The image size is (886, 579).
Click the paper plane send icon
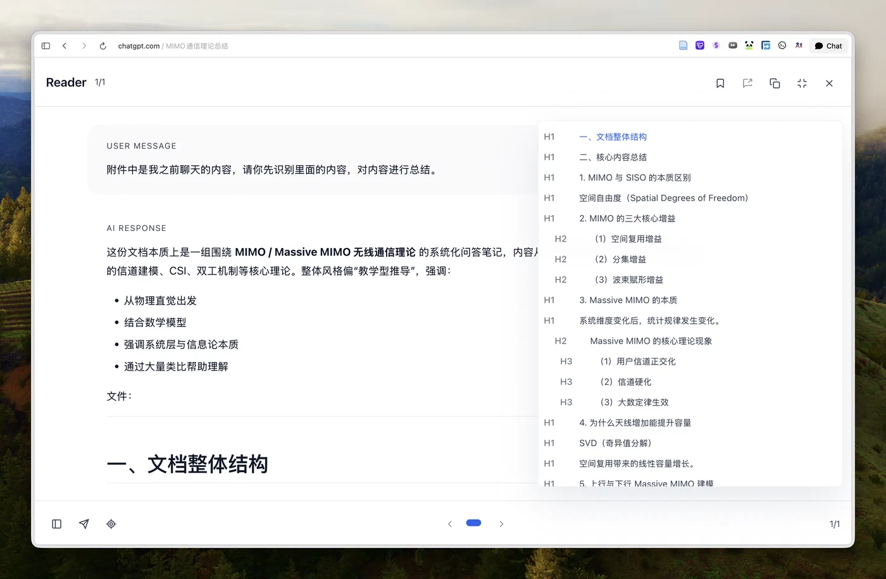point(84,524)
